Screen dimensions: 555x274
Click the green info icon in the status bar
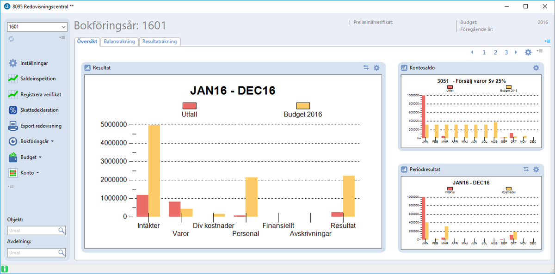(5, 269)
